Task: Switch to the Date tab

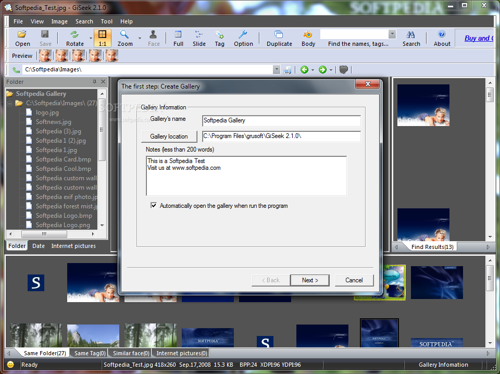Action: (x=39, y=246)
